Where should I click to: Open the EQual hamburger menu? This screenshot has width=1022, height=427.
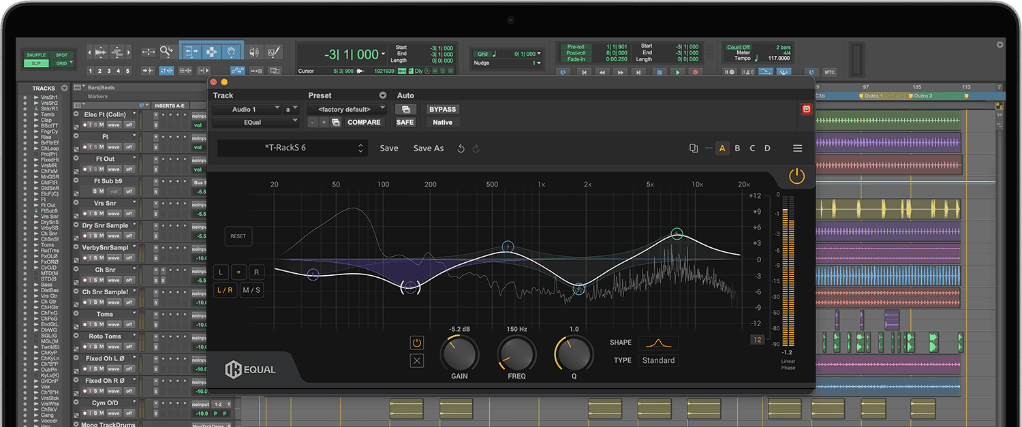click(797, 148)
